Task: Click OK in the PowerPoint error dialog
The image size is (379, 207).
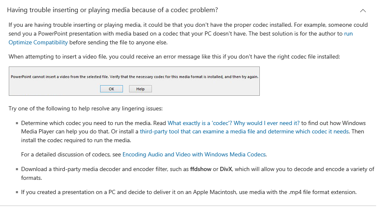Action: [x=111, y=89]
